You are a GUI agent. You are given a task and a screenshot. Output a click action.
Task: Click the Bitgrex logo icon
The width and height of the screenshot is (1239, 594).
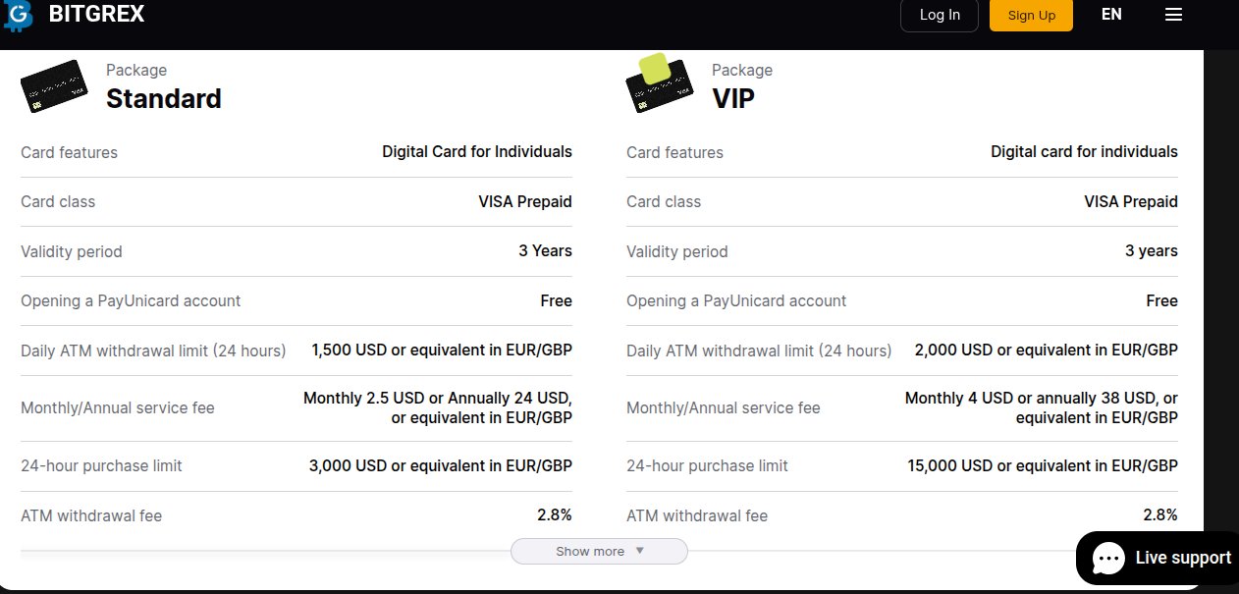(19, 15)
